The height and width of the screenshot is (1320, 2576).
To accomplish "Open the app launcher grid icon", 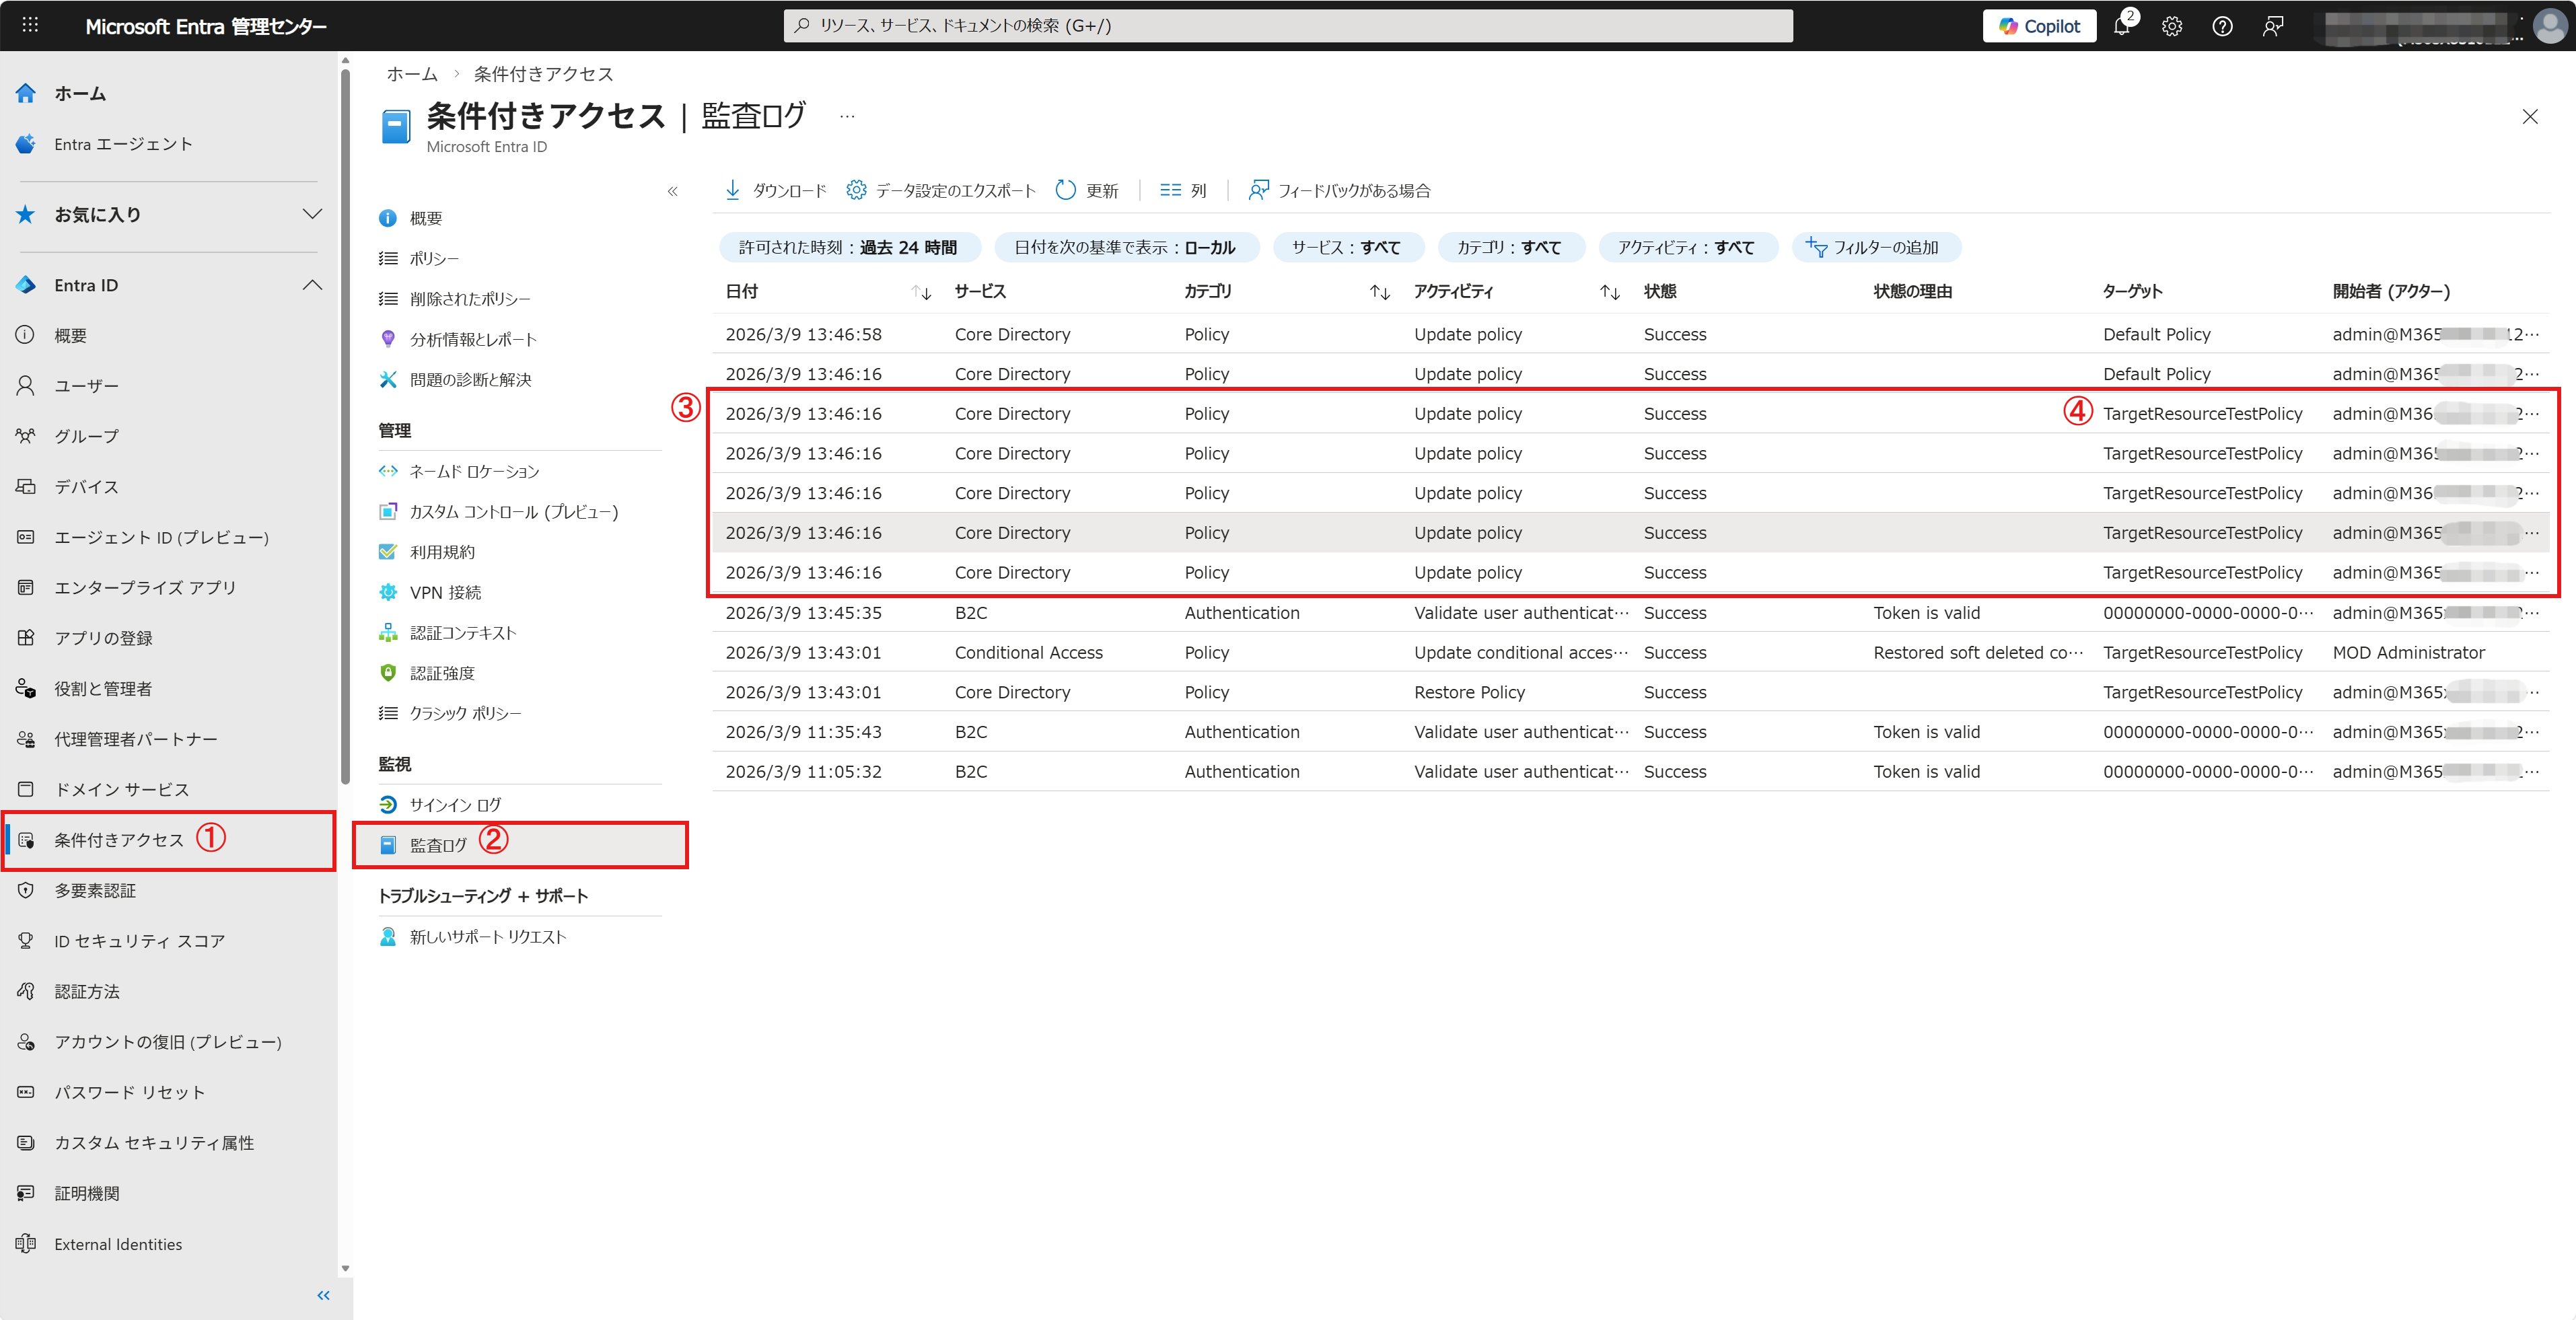I will tap(30, 25).
